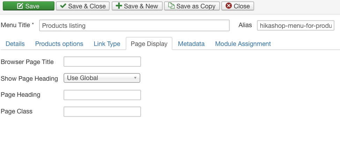The image size is (340, 167).
Task: Go to the Link Type tab
Action: coord(107,44)
